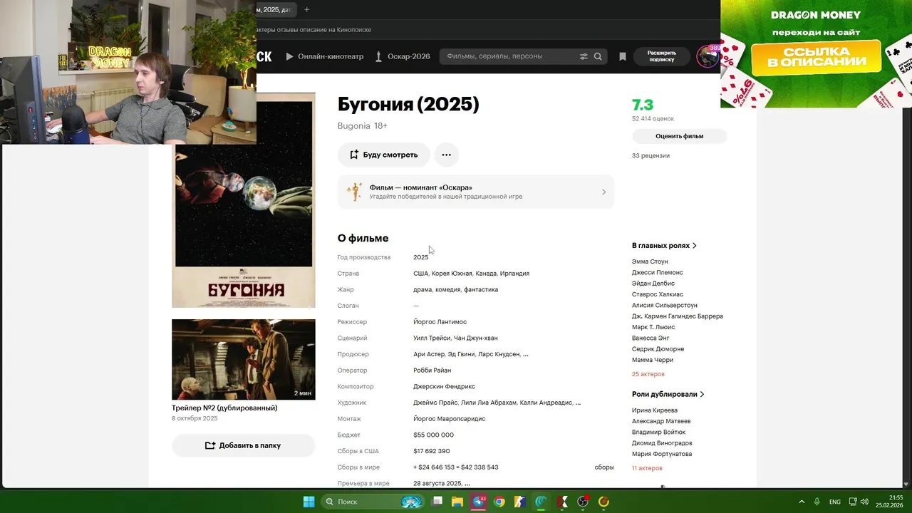Open director Йоргос Лантимос link
Image resolution: width=912 pixels, height=513 pixels.
(440, 322)
